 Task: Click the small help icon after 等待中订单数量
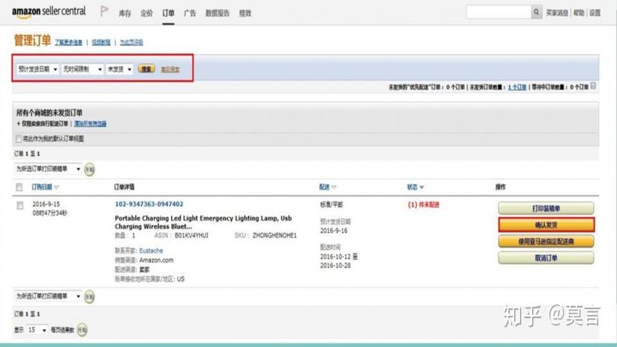[x=593, y=86]
